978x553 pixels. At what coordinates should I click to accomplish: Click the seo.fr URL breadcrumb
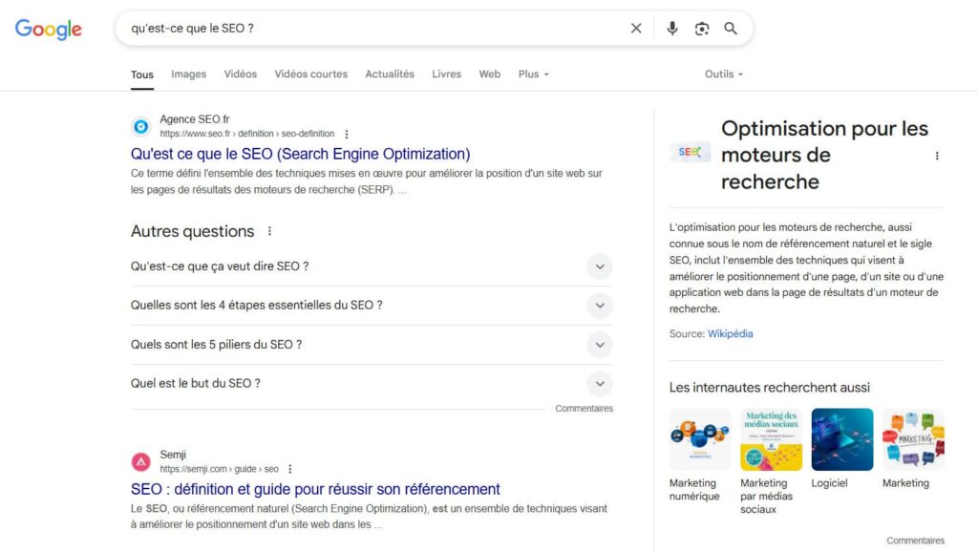click(247, 134)
